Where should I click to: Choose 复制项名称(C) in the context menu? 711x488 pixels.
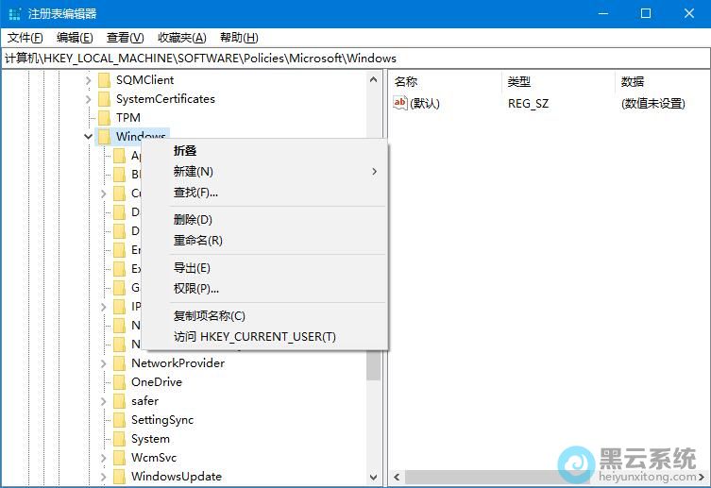pyautogui.click(x=265, y=315)
